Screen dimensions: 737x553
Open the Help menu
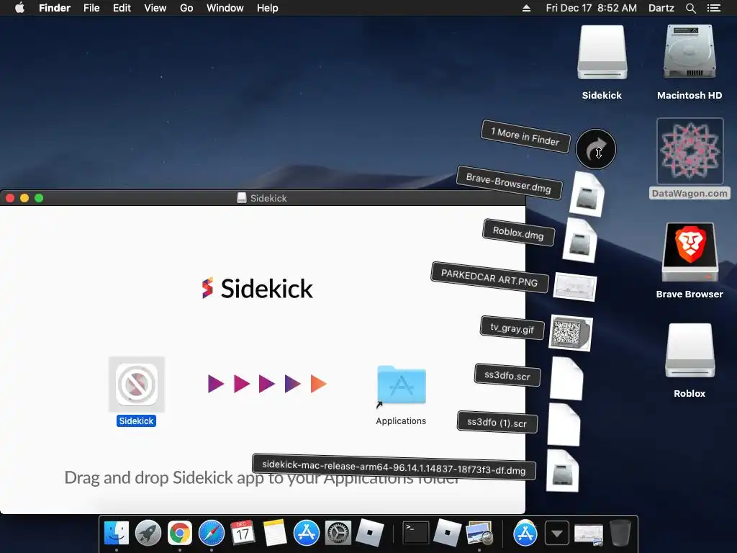point(268,8)
